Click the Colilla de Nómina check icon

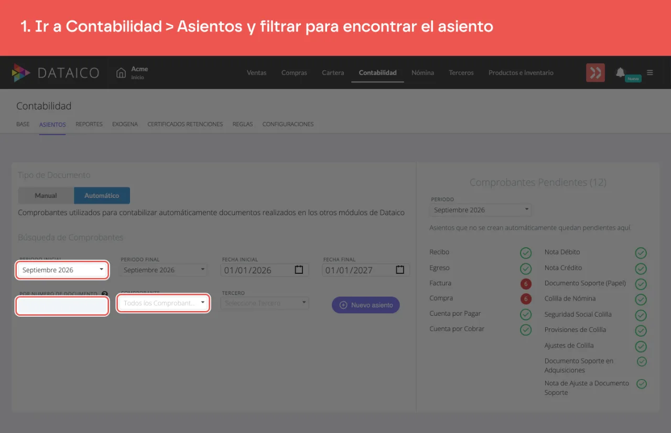tap(641, 299)
